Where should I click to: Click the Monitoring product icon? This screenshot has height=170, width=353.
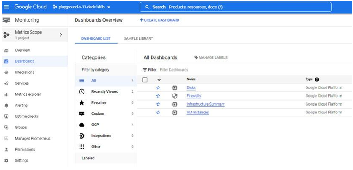click(x=6, y=20)
